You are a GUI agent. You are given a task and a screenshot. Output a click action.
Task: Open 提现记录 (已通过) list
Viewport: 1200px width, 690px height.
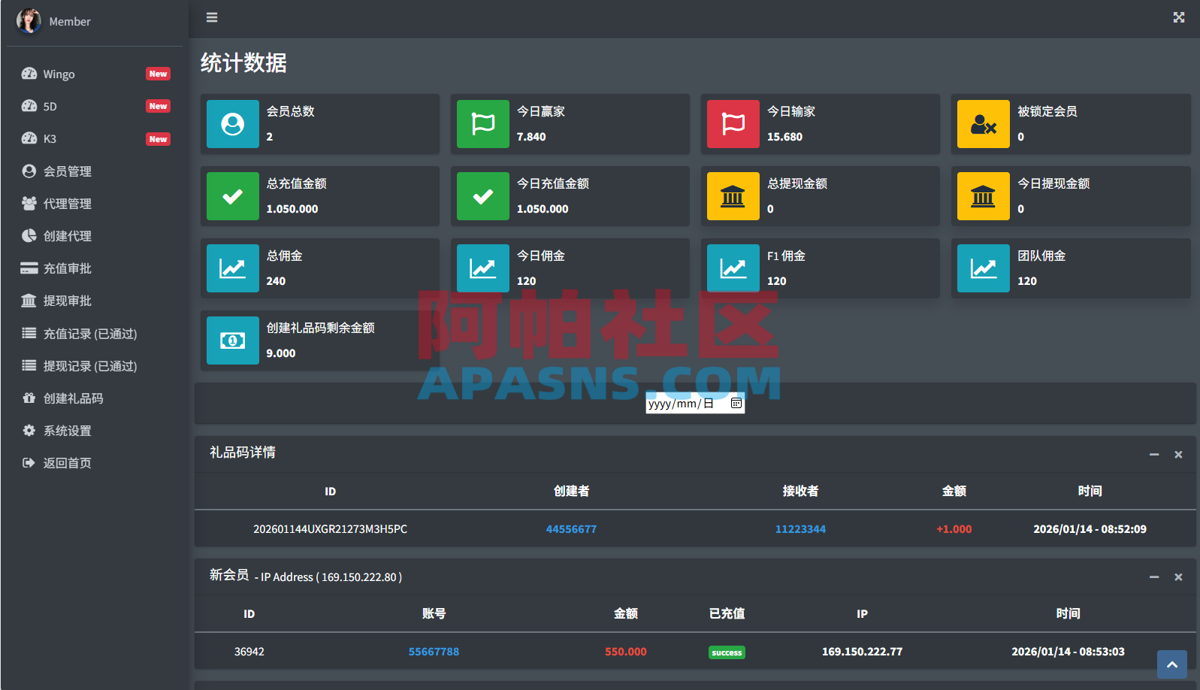[95, 366]
